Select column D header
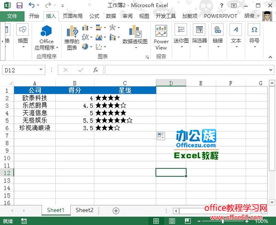276x225 pixels. pos(171,83)
